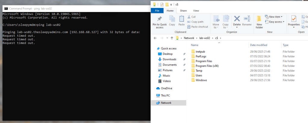
Task: Click the New folder icon
Action: pyautogui.click(x=259, y=19)
